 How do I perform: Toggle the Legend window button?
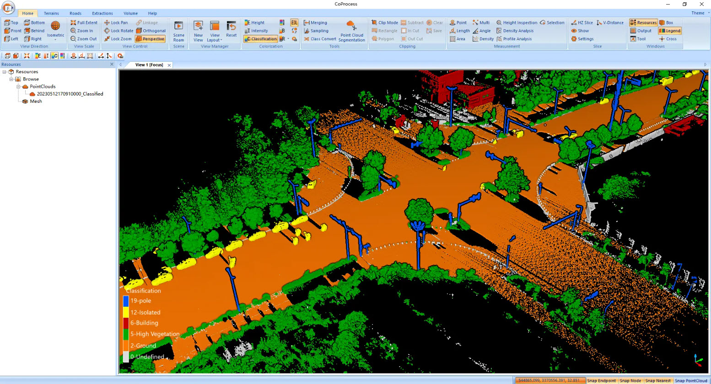pyautogui.click(x=669, y=31)
